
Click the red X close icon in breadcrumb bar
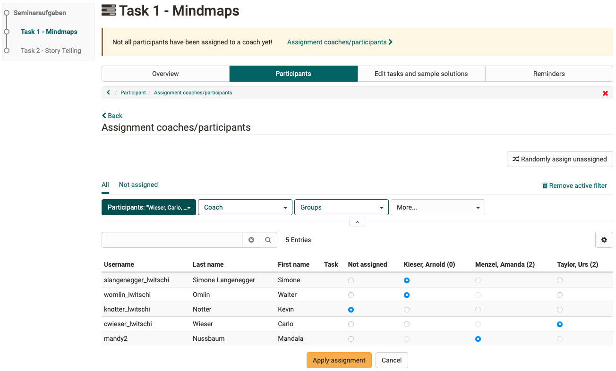coord(605,93)
